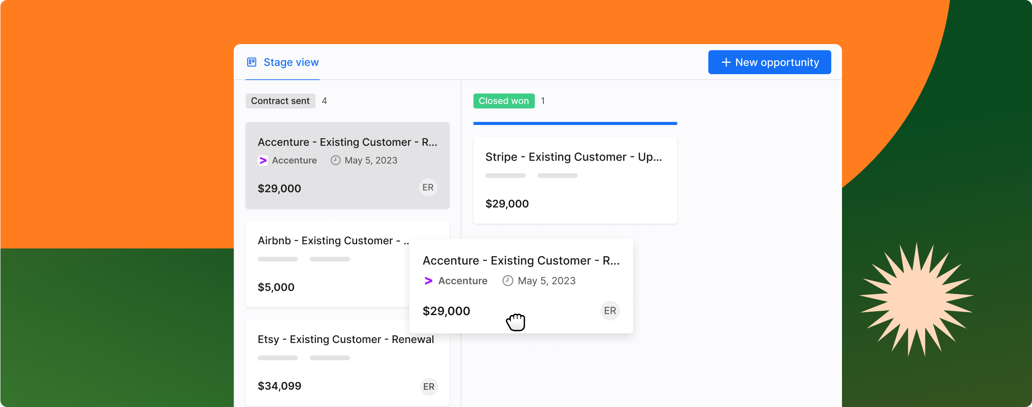
Task: Click ER avatar on greyed Accenture card
Action: point(428,187)
